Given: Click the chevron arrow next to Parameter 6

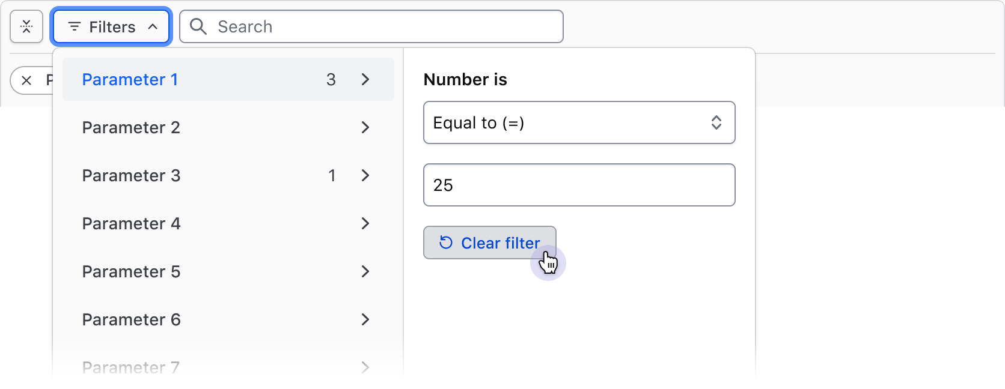Looking at the screenshot, I should (x=365, y=319).
